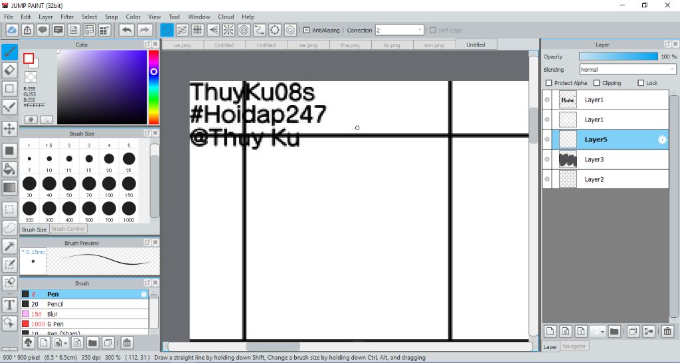Open the Window menu
The width and height of the screenshot is (680, 363).
pos(199,17)
